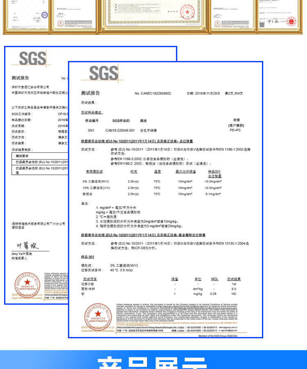The height and width of the screenshot is (369, 307).
Task: Click the 测试样品描述 underlined heading
Action: click(x=92, y=113)
